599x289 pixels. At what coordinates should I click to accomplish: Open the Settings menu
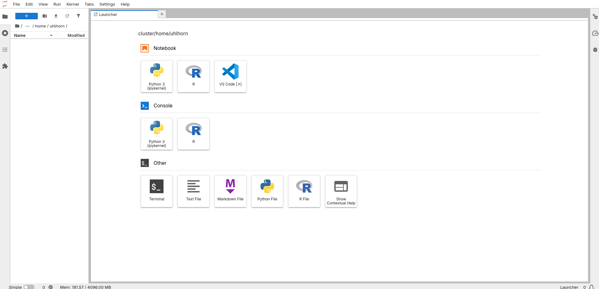pyautogui.click(x=107, y=4)
